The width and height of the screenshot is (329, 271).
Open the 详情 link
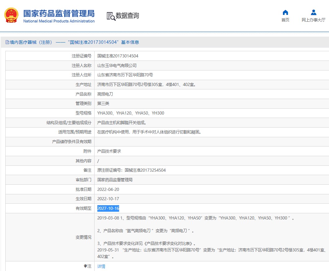click(x=101, y=266)
